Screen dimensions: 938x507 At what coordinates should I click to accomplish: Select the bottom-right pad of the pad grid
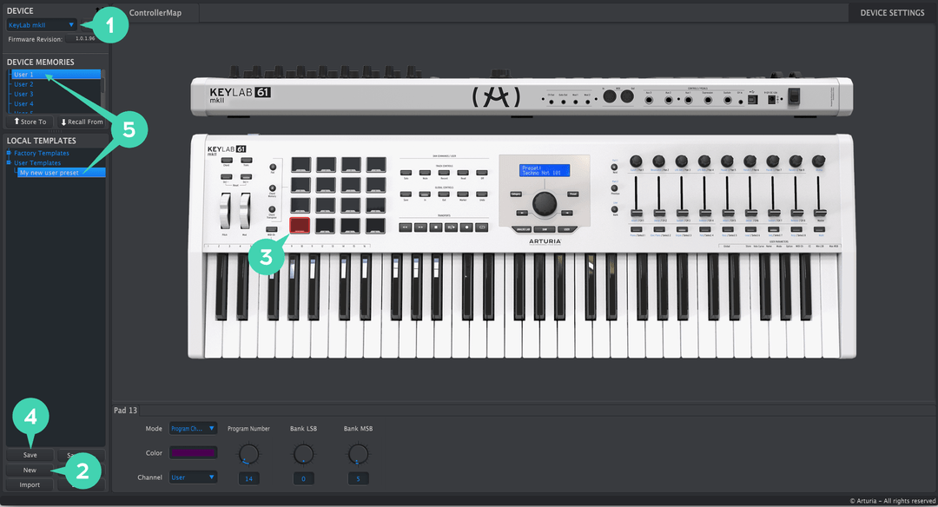(375, 226)
